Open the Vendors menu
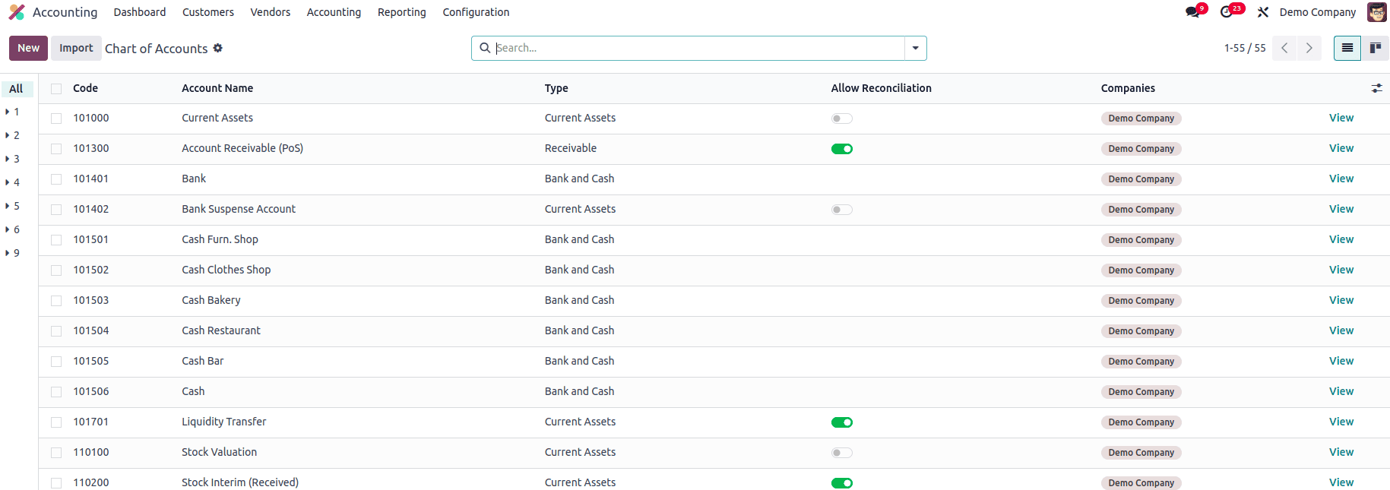The image size is (1390, 490). pyautogui.click(x=271, y=12)
